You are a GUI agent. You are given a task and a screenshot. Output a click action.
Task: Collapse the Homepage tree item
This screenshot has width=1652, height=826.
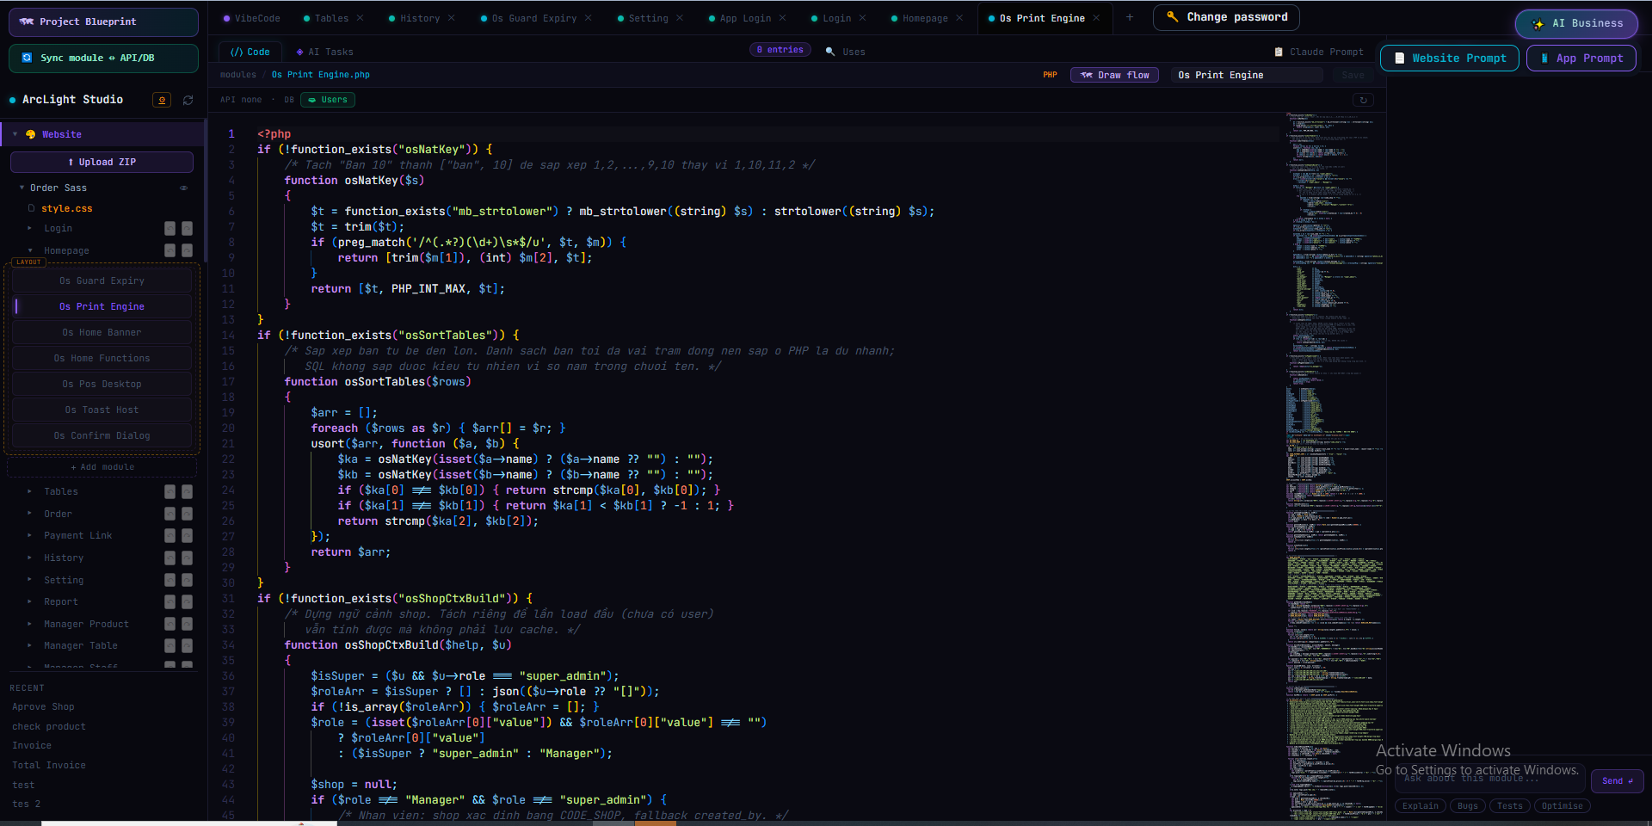(29, 250)
